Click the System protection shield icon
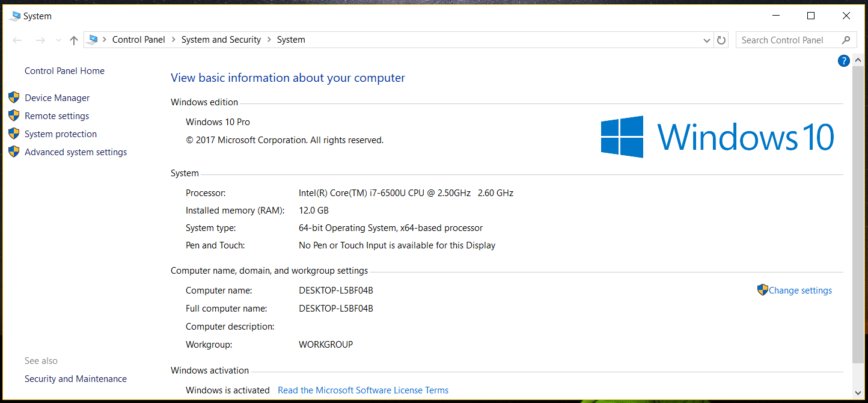The height and width of the screenshot is (403, 868). tap(14, 134)
